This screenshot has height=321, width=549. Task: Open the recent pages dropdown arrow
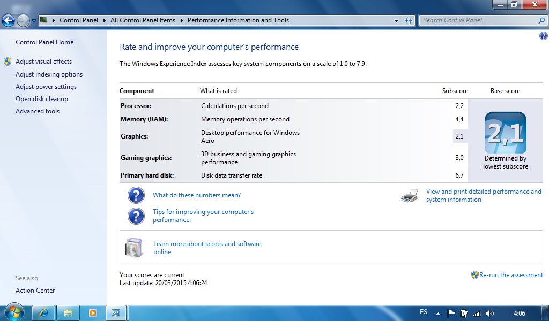pyautogui.click(x=34, y=21)
